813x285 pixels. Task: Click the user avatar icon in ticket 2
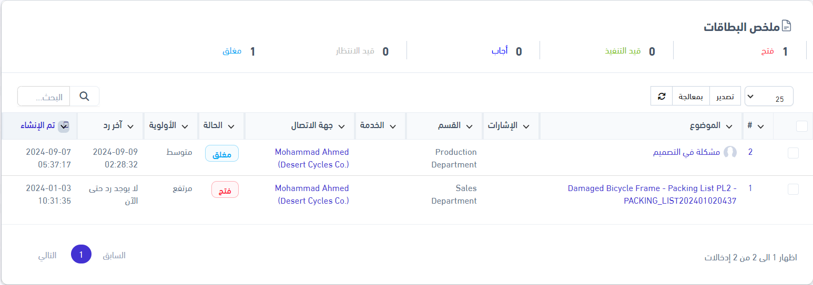pos(730,152)
